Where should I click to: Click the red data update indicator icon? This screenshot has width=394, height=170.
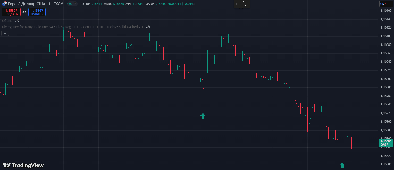[74, 4]
